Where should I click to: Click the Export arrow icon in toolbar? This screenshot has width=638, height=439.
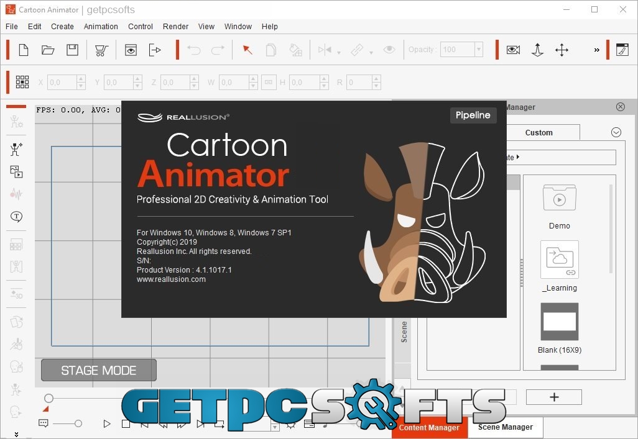click(x=155, y=50)
